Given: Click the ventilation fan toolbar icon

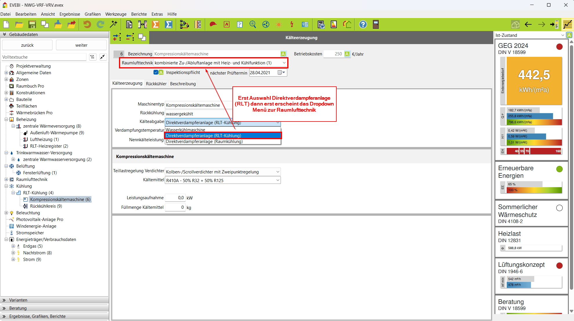Looking at the screenshot, I should click(266, 25).
